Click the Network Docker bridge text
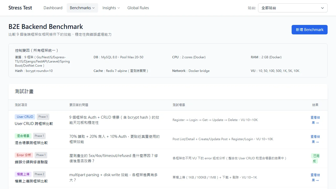 pos(191,71)
